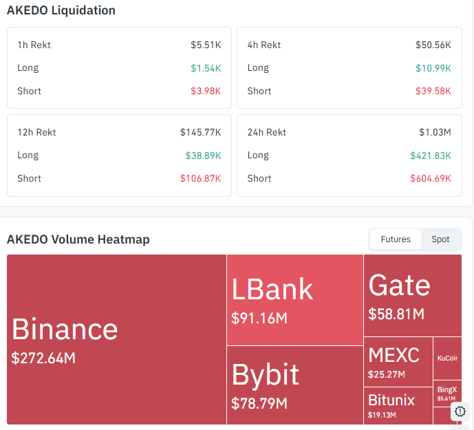The image size is (474, 430).
Task: Click the 12h Rekt total $145.77K
Action: pos(200,133)
